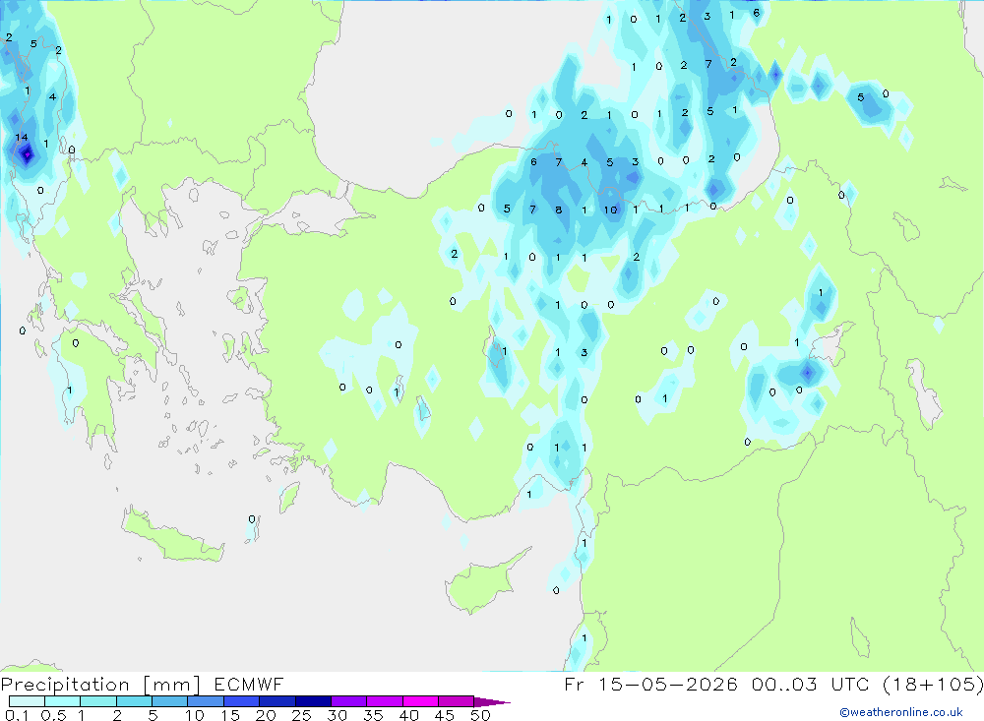Click the '25' legend scale label
Viewport: 984px width, 721px height.
coord(301,715)
